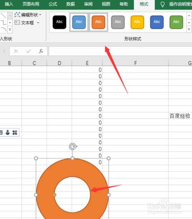
Task: Apply the dark blue Abc shape style
Action: [157, 22]
